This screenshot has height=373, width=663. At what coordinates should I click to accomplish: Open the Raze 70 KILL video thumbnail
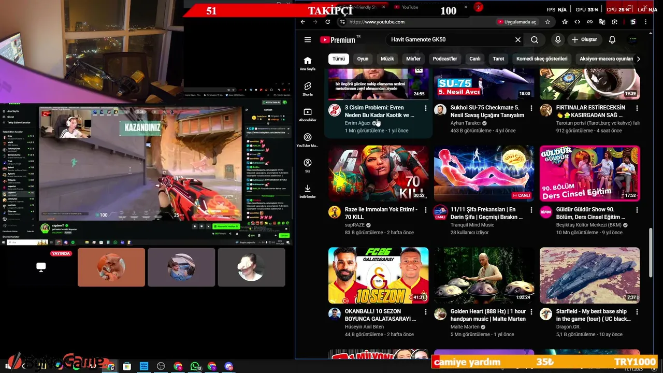pyautogui.click(x=379, y=174)
